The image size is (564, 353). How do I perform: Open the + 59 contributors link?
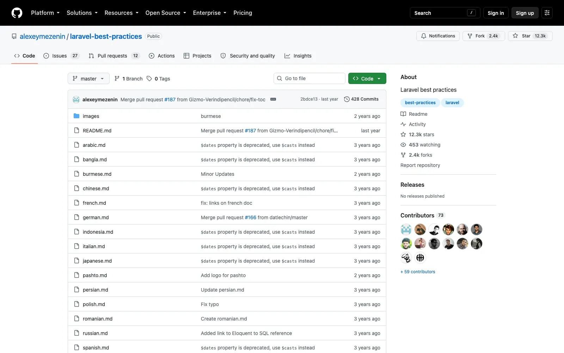(418, 272)
